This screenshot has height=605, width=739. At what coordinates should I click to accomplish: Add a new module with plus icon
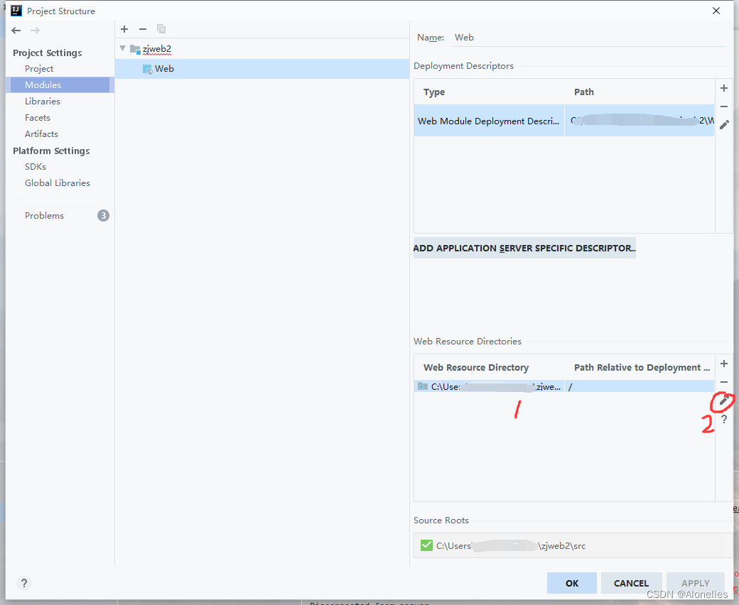[124, 29]
